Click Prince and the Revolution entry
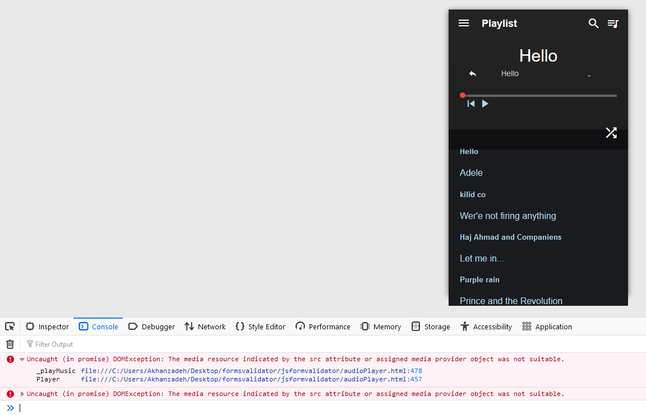 pos(511,301)
